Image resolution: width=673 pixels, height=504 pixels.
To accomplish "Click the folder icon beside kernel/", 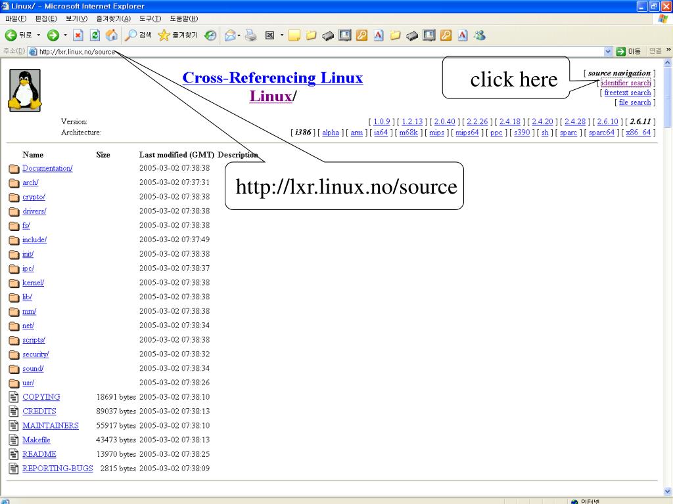I will click(x=14, y=283).
